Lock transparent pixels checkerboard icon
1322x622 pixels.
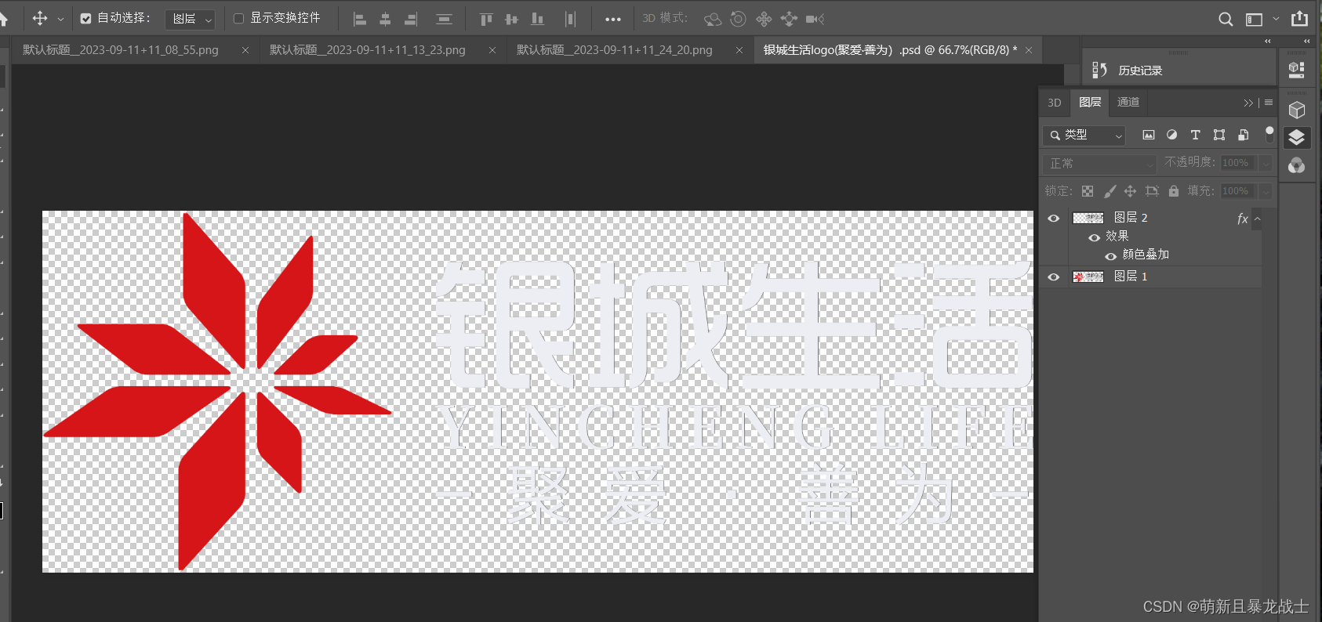1088,191
